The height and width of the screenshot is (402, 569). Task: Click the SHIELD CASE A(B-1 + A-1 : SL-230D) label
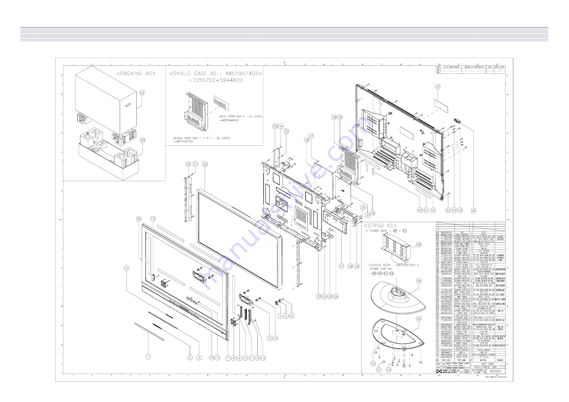point(202,138)
